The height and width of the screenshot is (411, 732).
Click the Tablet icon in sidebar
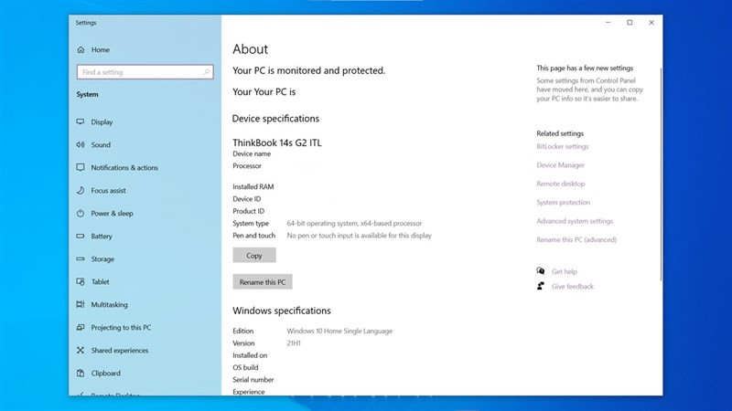81,281
